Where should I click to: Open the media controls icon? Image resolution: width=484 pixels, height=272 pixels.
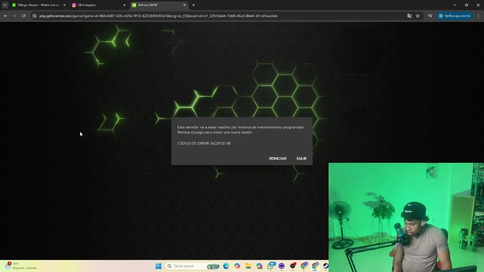pyautogui.click(x=430, y=16)
